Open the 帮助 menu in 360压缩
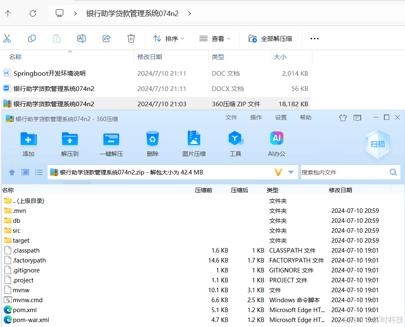The height and width of the screenshot is (327, 405). tap(305, 118)
